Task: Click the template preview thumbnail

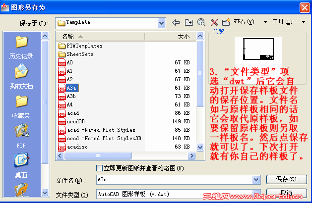Action: coord(258,49)
